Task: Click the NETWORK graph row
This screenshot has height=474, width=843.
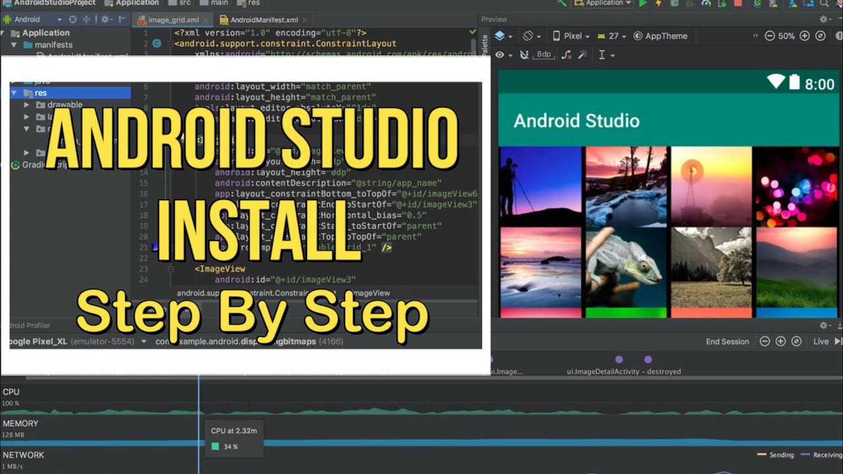Action: pos(421,460)
